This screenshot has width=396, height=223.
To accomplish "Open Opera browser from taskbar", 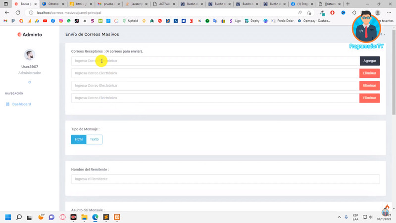I will coord(63,217).
